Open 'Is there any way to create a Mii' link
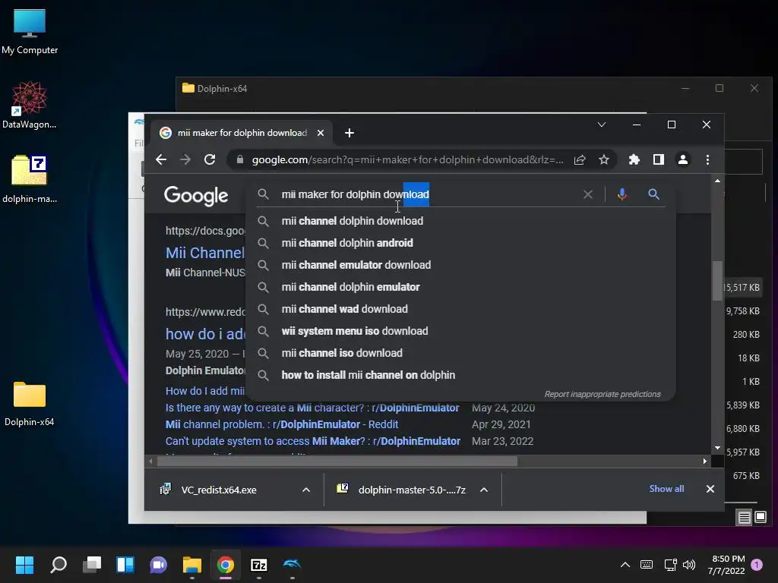 (312, 408)
